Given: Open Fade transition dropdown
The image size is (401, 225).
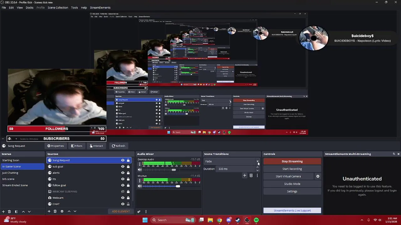Looking at the screenshot, I should coord(232,162).
